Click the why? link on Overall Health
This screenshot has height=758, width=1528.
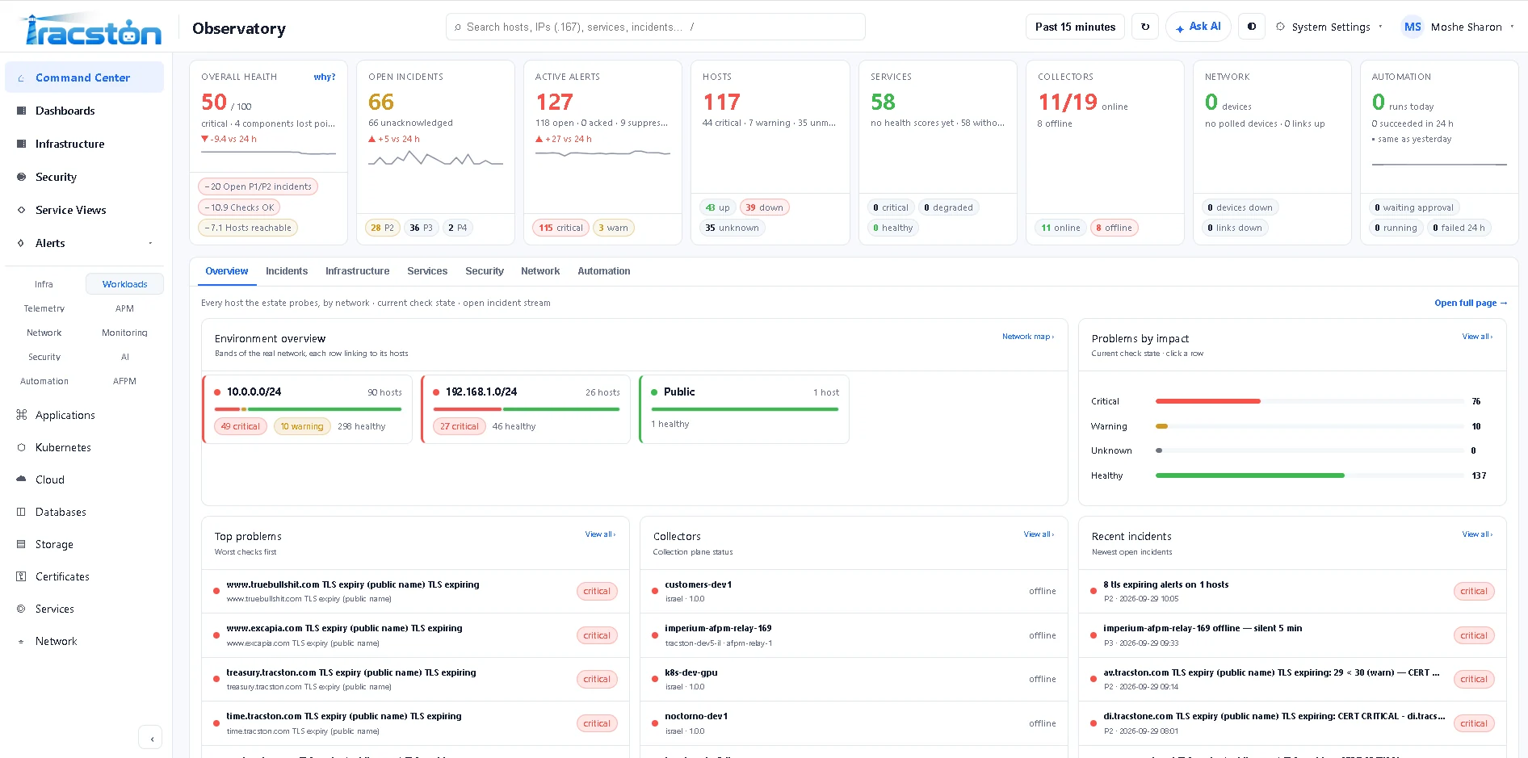click(325, 77)
